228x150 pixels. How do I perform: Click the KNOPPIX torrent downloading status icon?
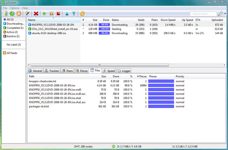tap(30, 25)
